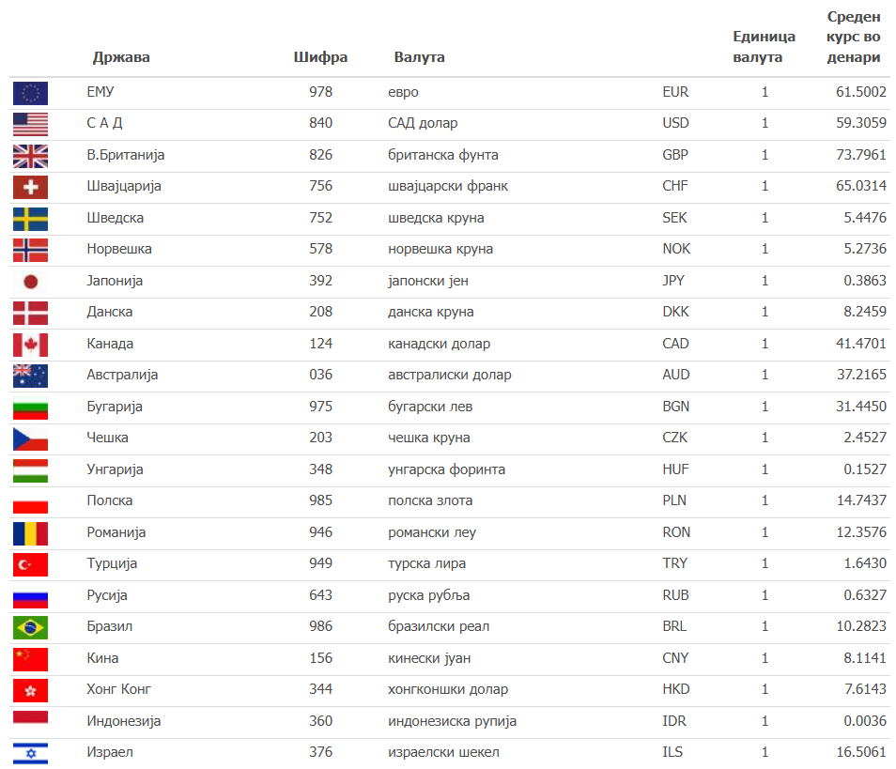Screen dimensions: 896x769
Task: Click the Валута column header
Action: click(x=419, y=57)
